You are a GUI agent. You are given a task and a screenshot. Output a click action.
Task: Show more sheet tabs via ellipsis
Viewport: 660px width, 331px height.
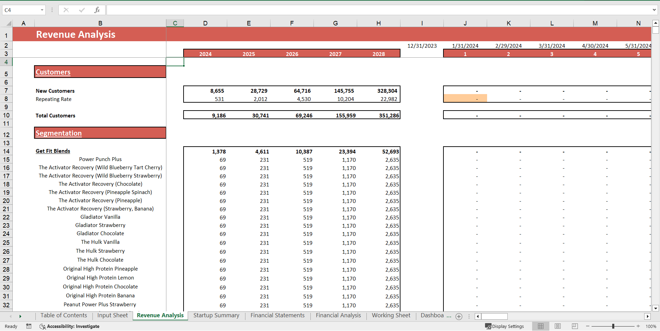click(449, 316)
